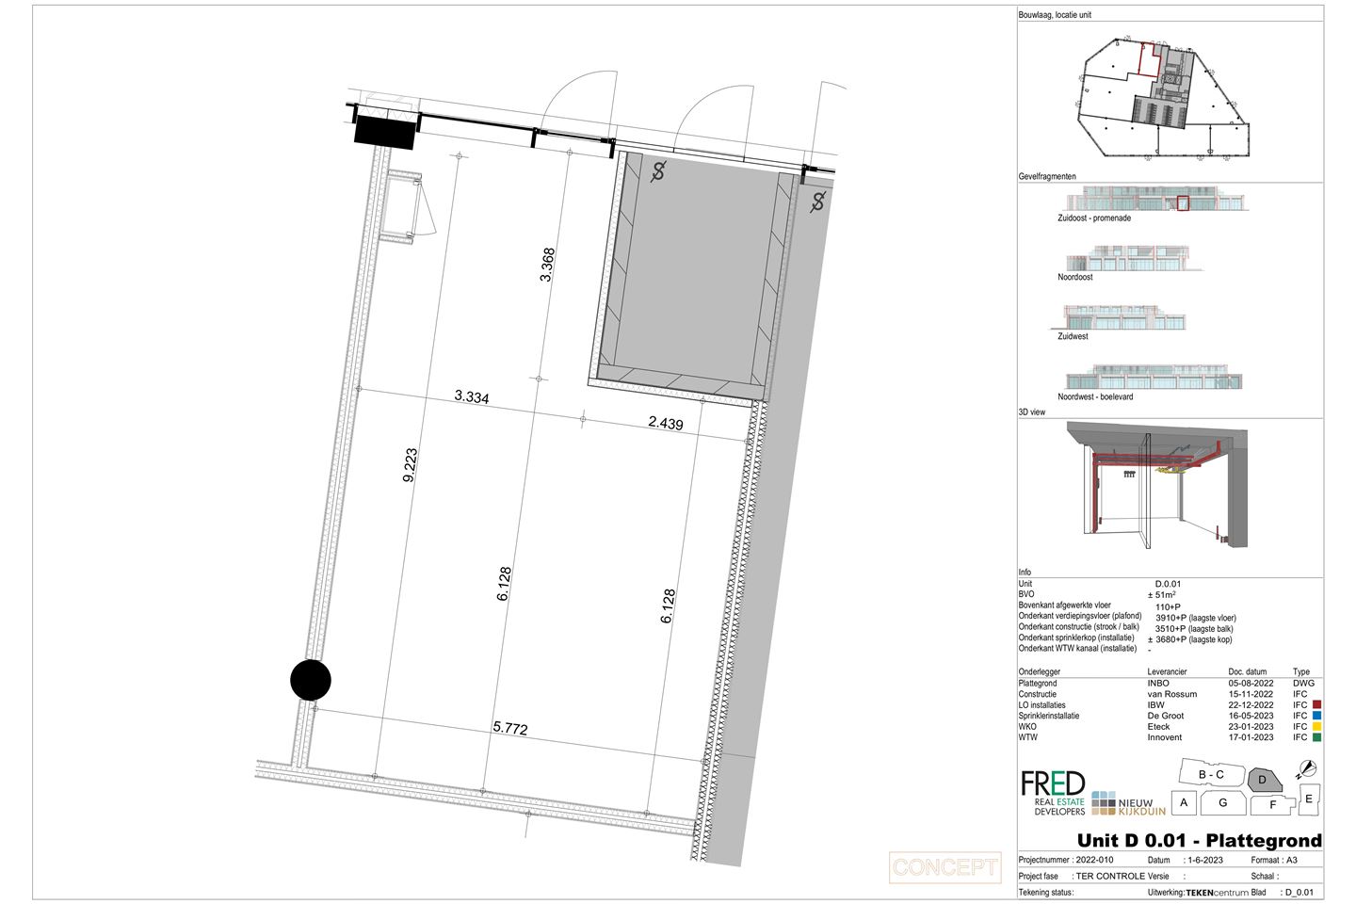Click the supplier name Eteck
Image resolution: width=1356 pixels, height=904 pixels.
tap(1158, 726)
